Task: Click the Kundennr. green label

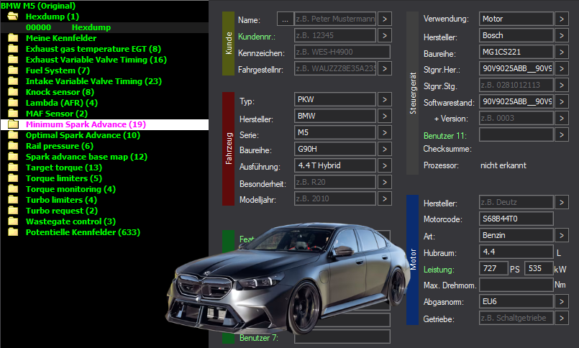Action: (x=257, y=37)
